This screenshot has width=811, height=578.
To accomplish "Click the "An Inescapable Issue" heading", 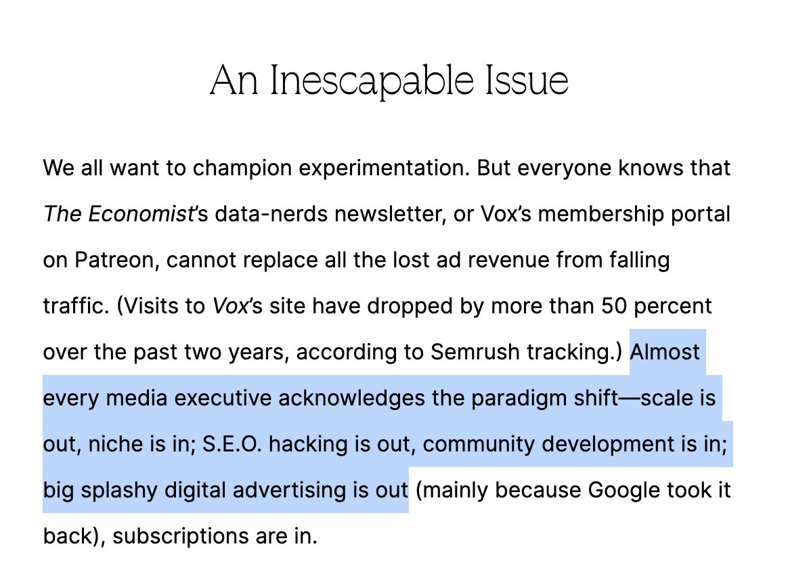I will [x=389, y=81].
